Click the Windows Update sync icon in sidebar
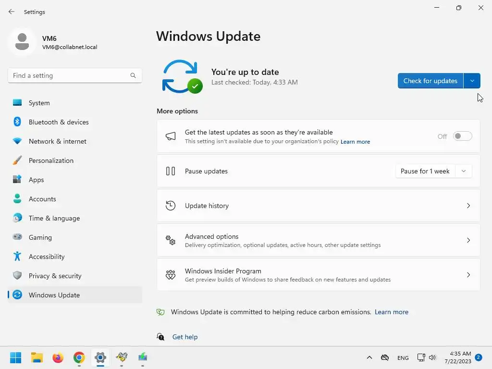Image resolution: width=492 pixels, height=369 pixels. (17, 295)
